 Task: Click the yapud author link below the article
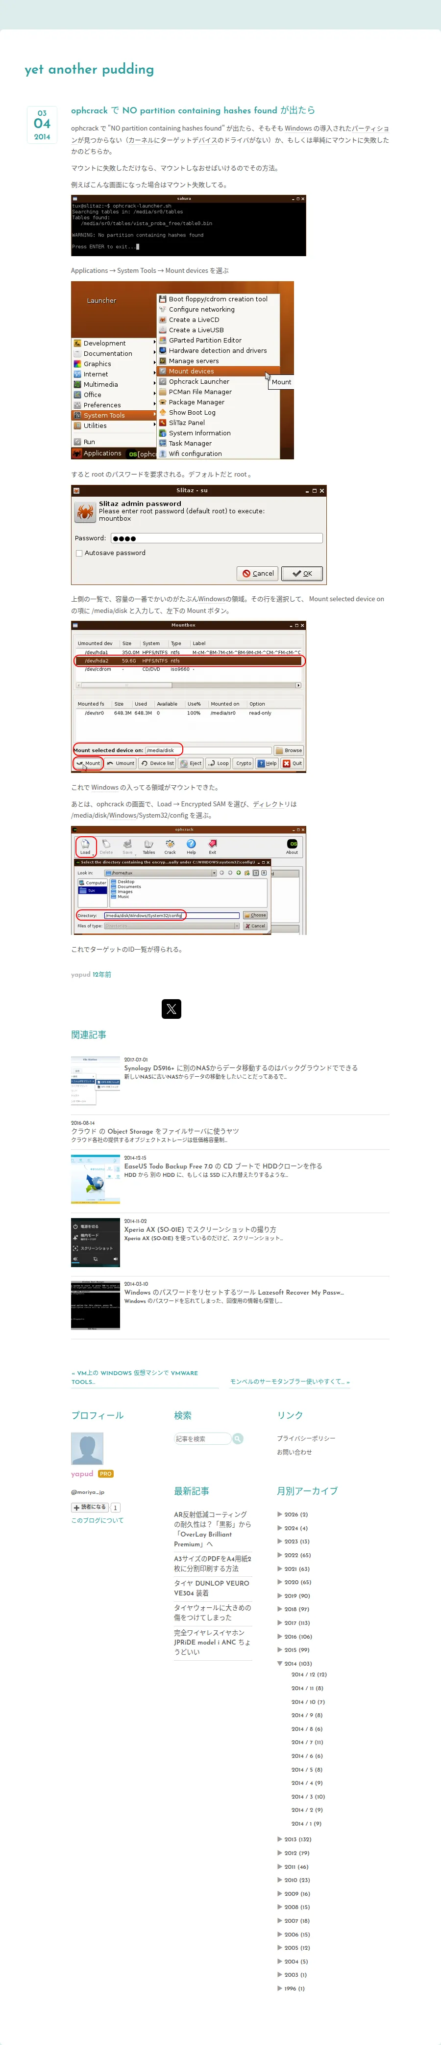(80, 974)
